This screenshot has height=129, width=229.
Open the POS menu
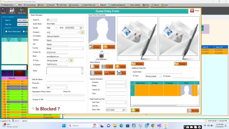[x=19, y=5]
